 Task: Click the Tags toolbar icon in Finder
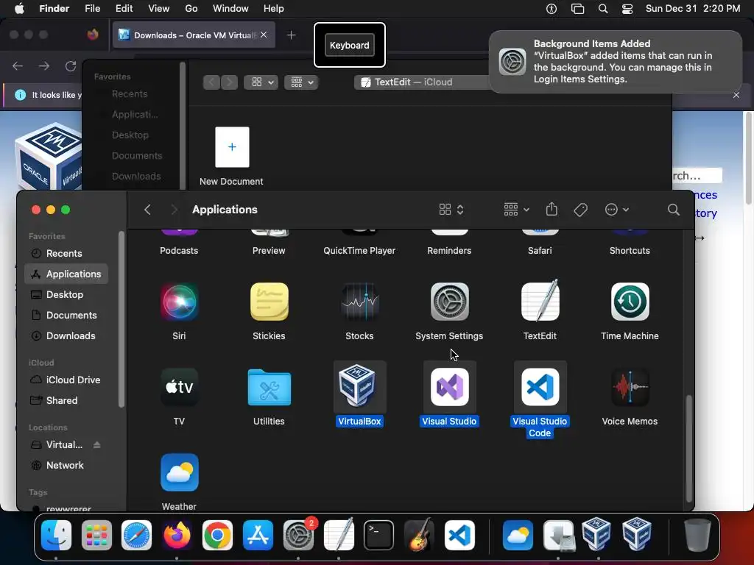pos(580,210)
